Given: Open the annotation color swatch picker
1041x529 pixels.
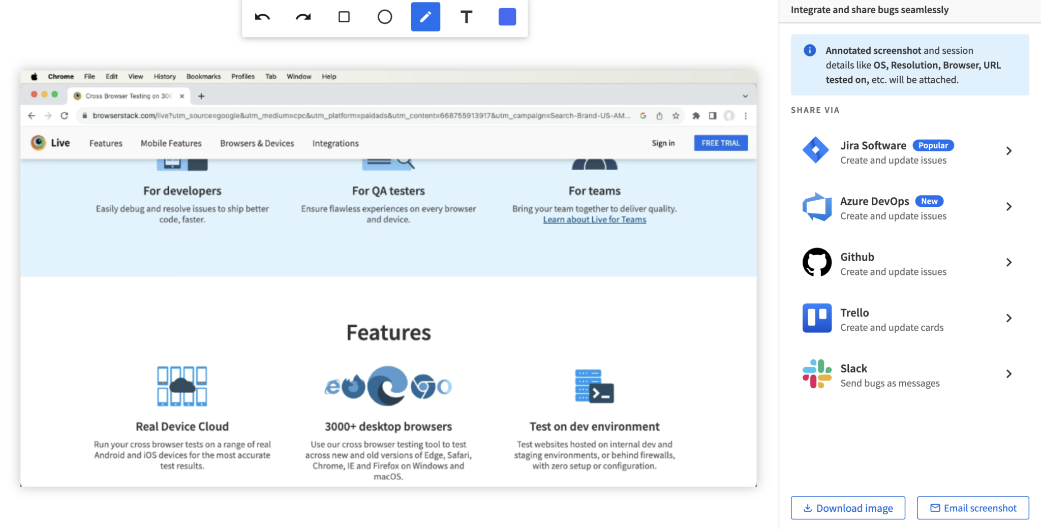Looking at the screenshot, I should [x=506, y=16].
